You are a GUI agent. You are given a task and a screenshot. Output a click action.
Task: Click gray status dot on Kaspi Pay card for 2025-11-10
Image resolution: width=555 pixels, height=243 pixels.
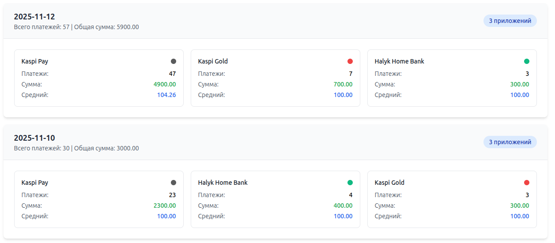[174, 183]
